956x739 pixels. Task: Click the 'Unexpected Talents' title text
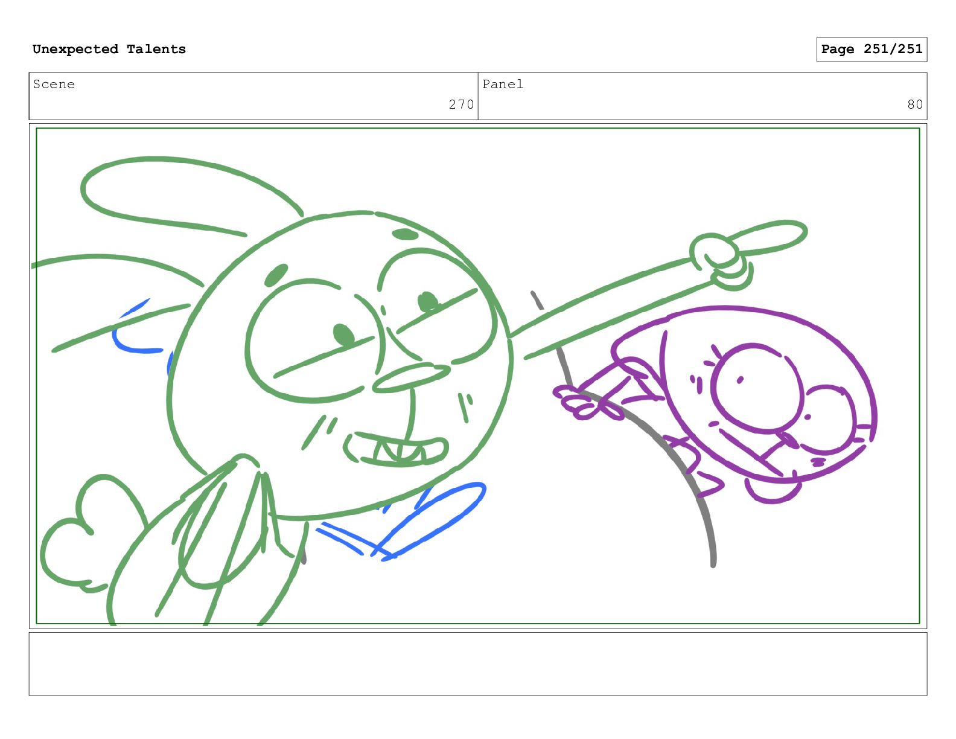[109, 49]
